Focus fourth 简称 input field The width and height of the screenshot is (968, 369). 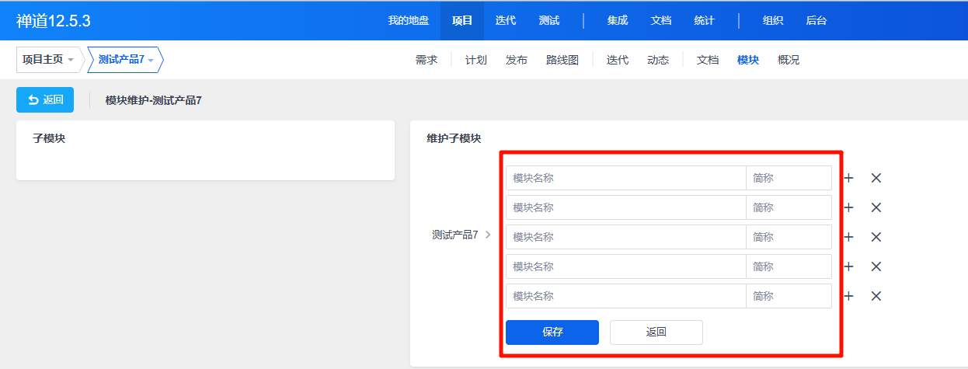pos(789,266)
